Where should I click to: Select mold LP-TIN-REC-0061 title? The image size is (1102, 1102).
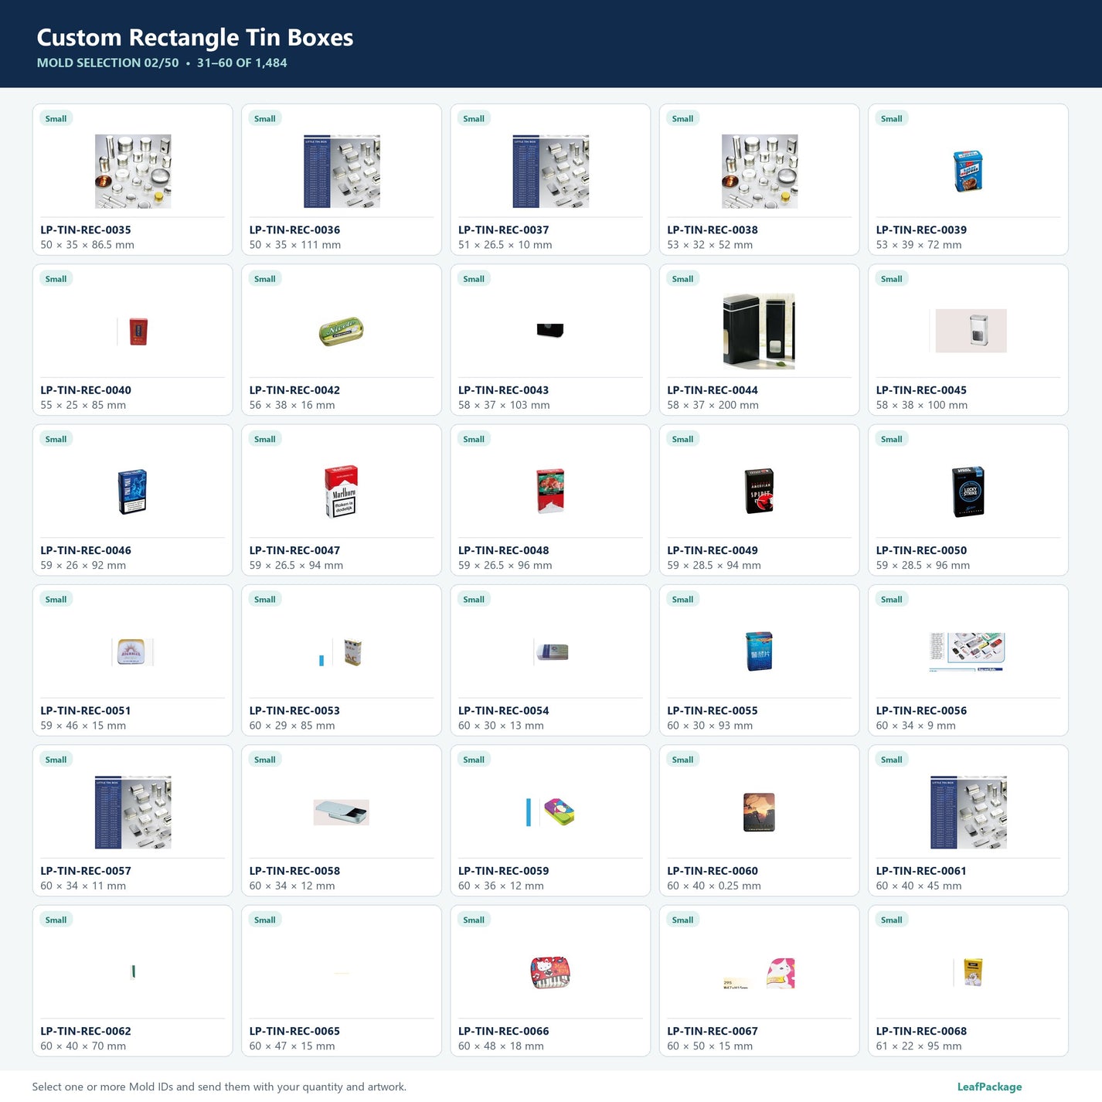[x=921, y=871]
